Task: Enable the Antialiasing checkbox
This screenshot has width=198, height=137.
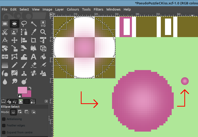Action: [4, 119]
